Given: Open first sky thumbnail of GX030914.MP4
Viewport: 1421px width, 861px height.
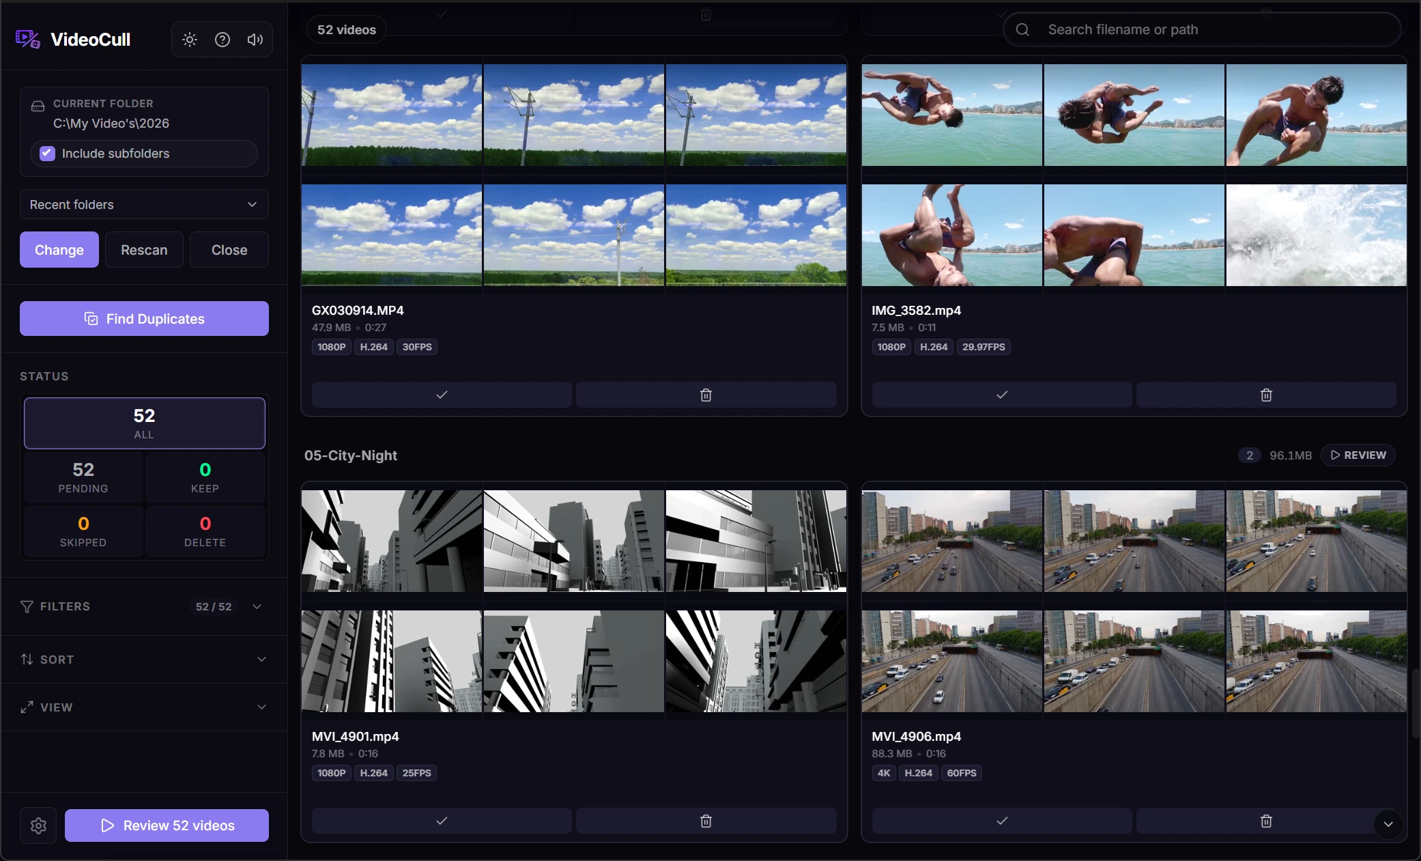Looking at the screenshot, I should (x=392, y=115).
